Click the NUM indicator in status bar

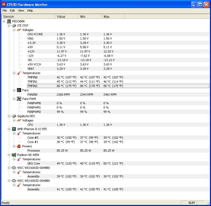click(x=192, y=203)
